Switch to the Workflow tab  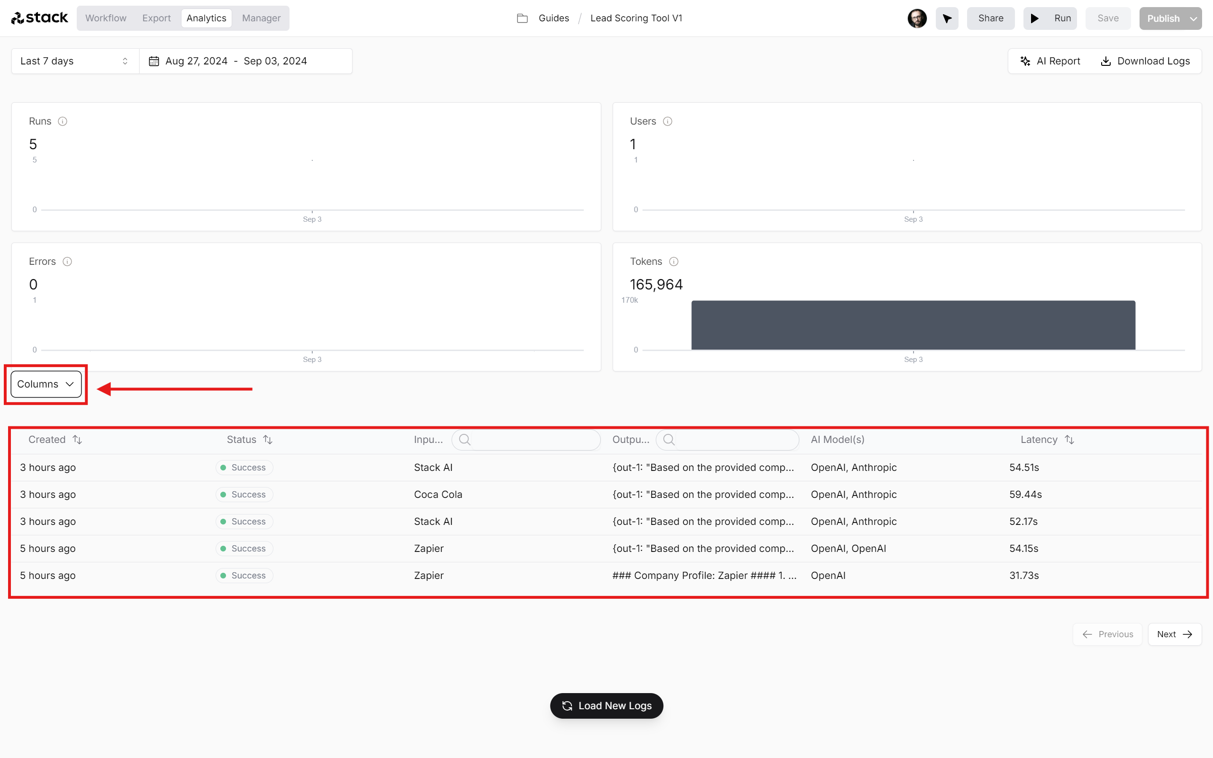click(106, 18)
